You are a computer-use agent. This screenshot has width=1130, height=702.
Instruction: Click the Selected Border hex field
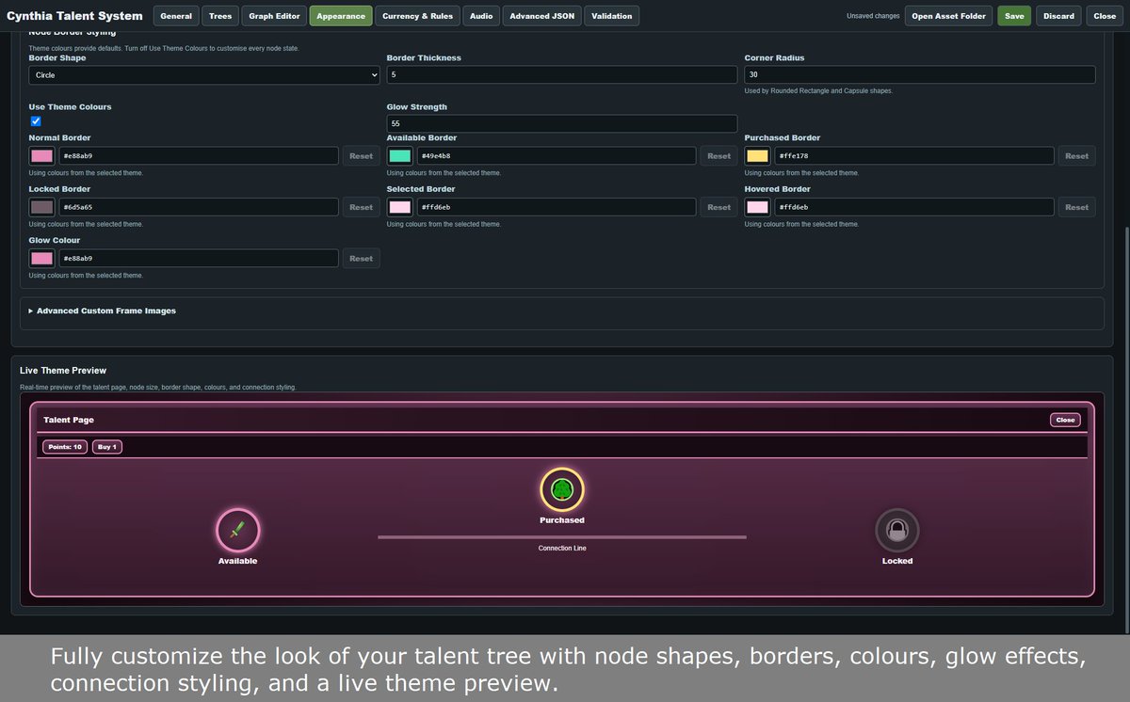[x=557, y=207]
